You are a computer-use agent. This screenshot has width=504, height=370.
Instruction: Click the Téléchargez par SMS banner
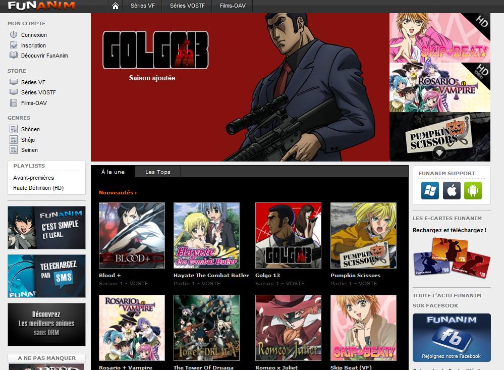[46, 276]
